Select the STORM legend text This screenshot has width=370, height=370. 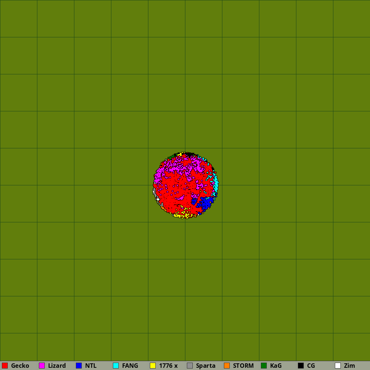pyautogui.click(x=243, y=366)
